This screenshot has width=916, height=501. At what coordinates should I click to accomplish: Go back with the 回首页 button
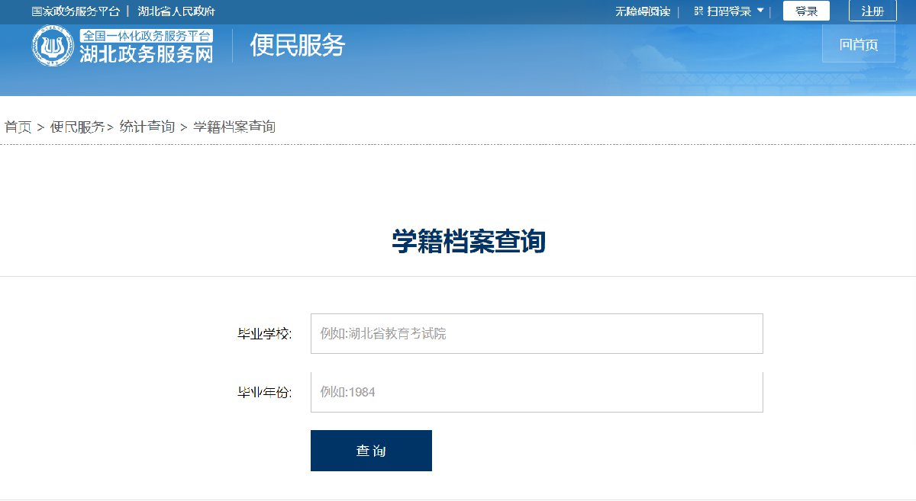pyautogui.click(x=858, y=44)
